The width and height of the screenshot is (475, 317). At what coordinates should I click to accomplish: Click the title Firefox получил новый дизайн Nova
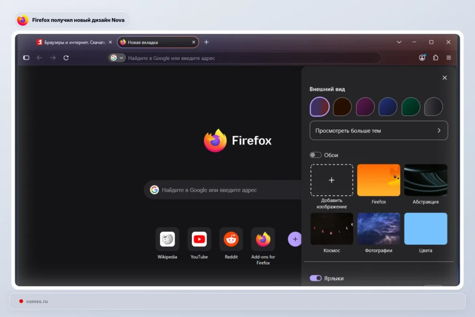(x=78, y=20)
